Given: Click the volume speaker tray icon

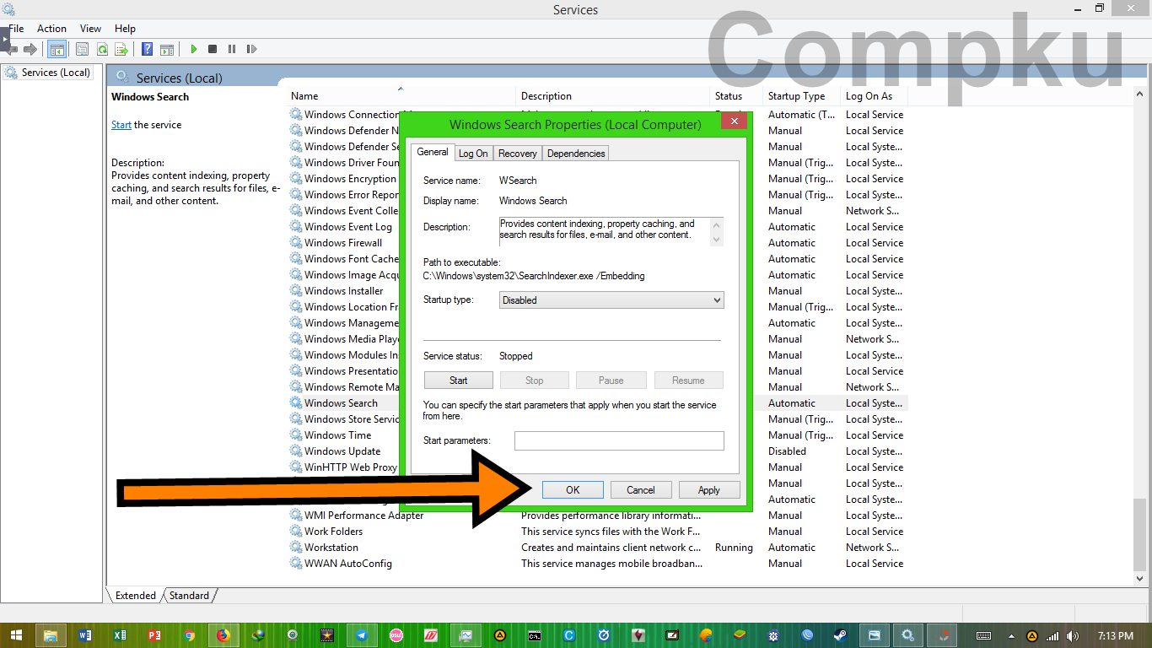Looking at the screenshot, I should coord(1072,635).
